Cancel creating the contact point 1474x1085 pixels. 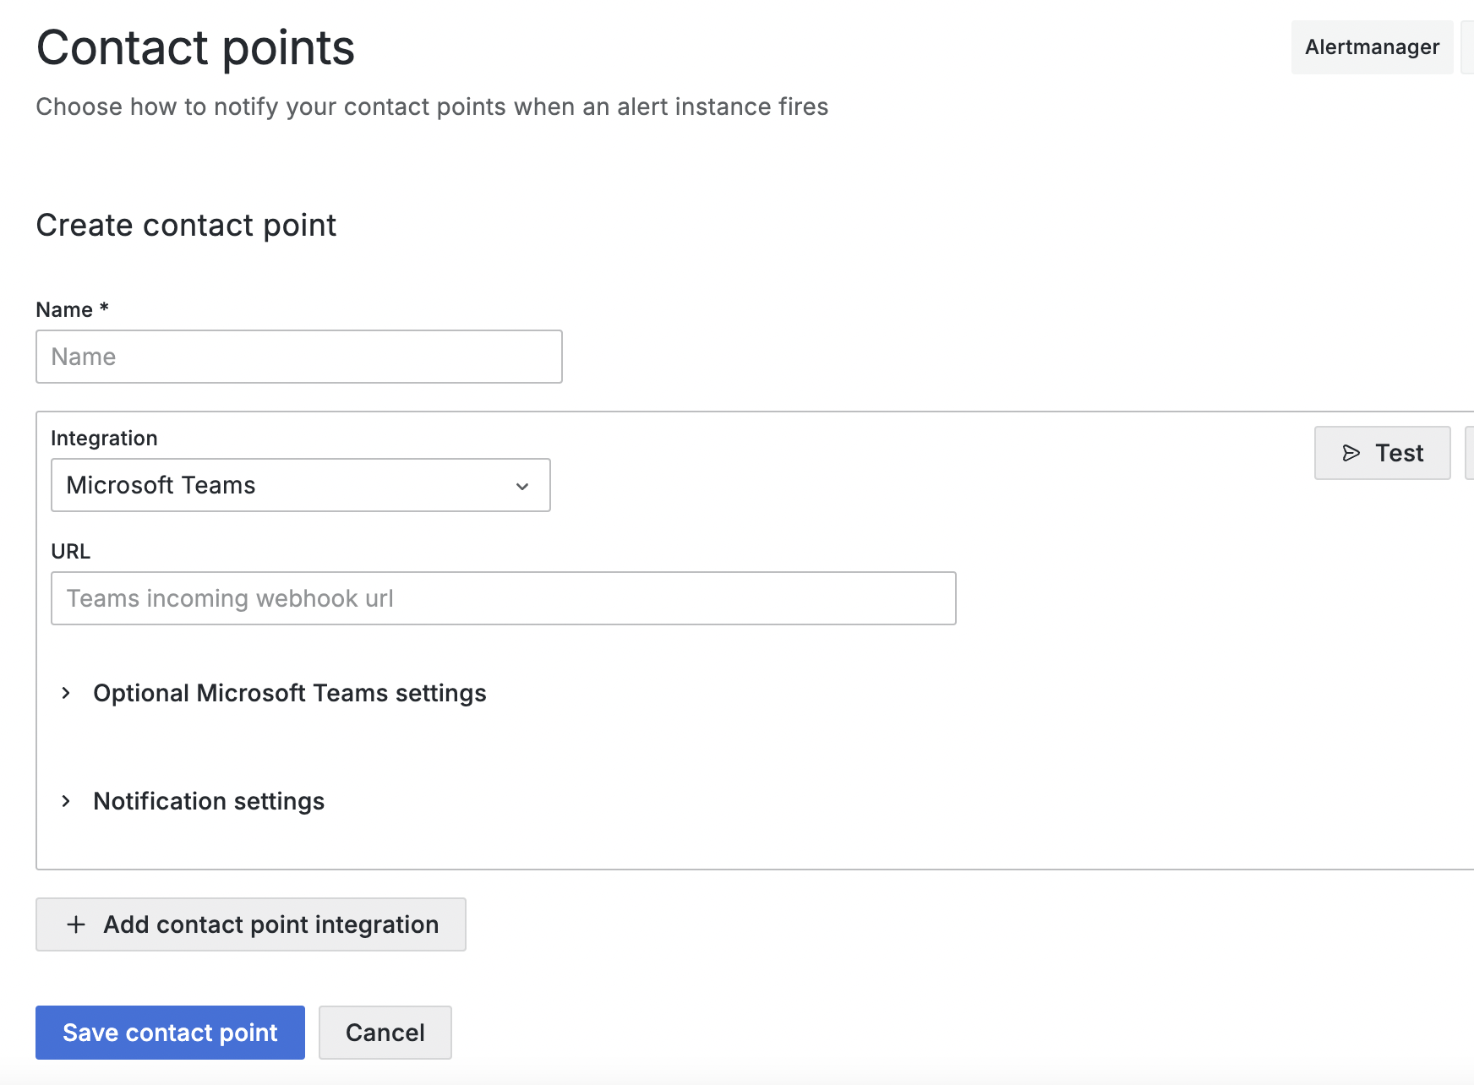pyautogui.click(x=385, y=1033)
